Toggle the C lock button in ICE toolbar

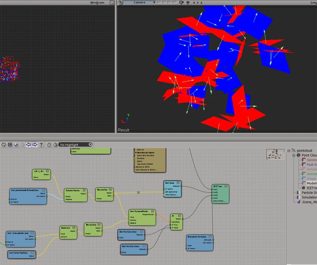pyautogui.click(x=10, y=145)
